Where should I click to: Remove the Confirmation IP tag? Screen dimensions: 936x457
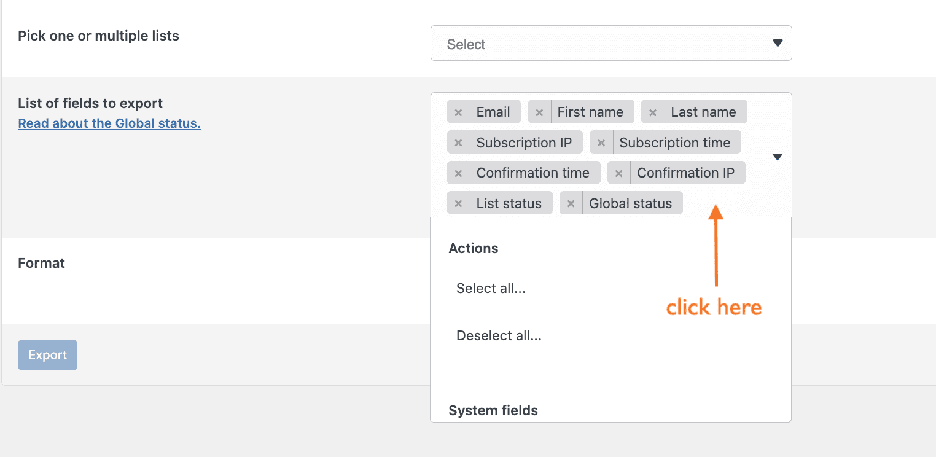pos(619,173)
